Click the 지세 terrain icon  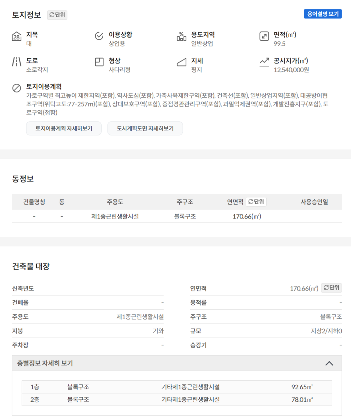[181, 62]
